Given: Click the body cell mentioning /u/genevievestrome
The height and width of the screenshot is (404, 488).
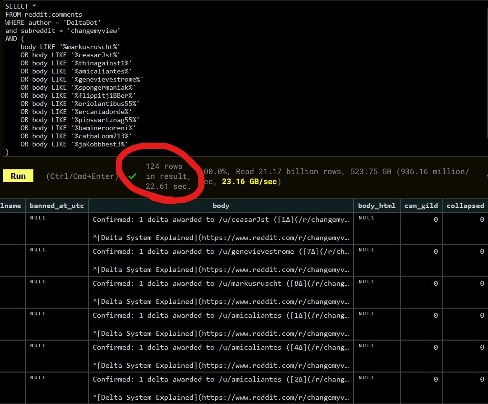Looking at the screenshot, I should coord(221,260).
